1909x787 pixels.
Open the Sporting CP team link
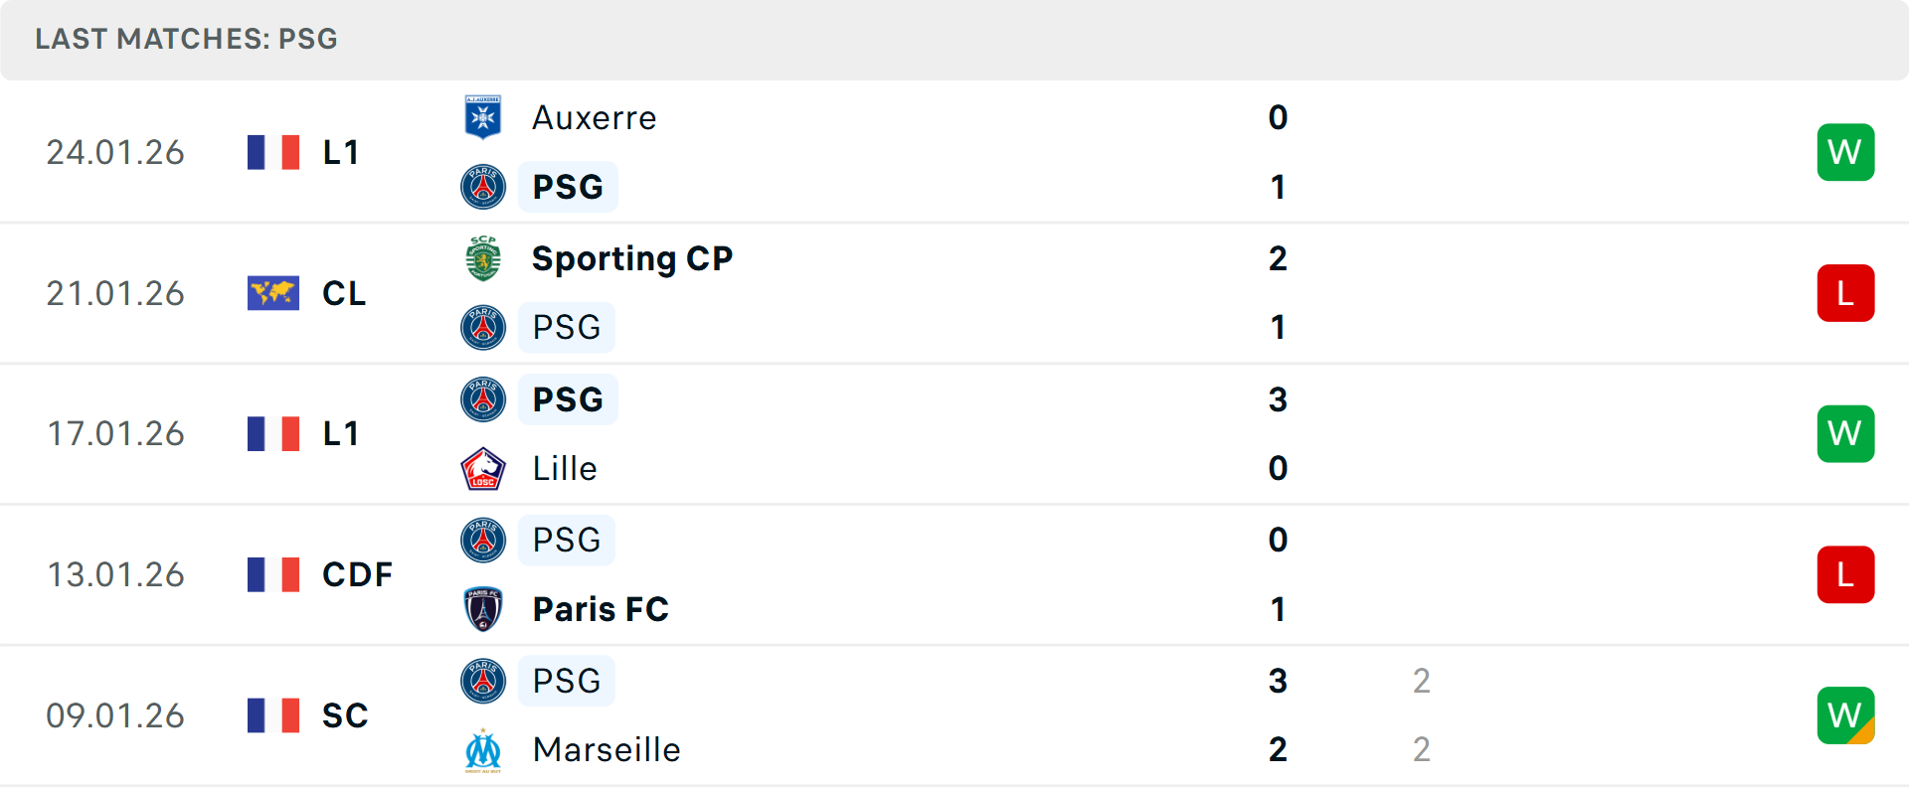pos(632,258)
